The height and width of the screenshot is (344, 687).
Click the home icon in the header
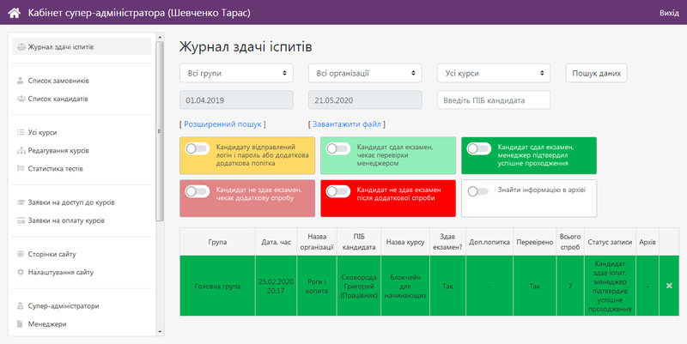pyautogui.click(x=15, y=13)
